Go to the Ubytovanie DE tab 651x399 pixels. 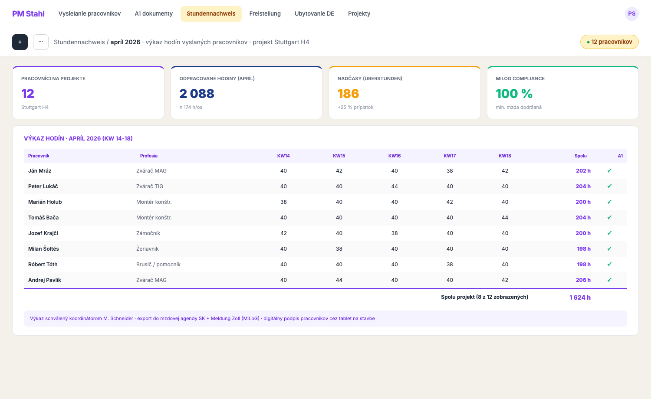[314, 14]
